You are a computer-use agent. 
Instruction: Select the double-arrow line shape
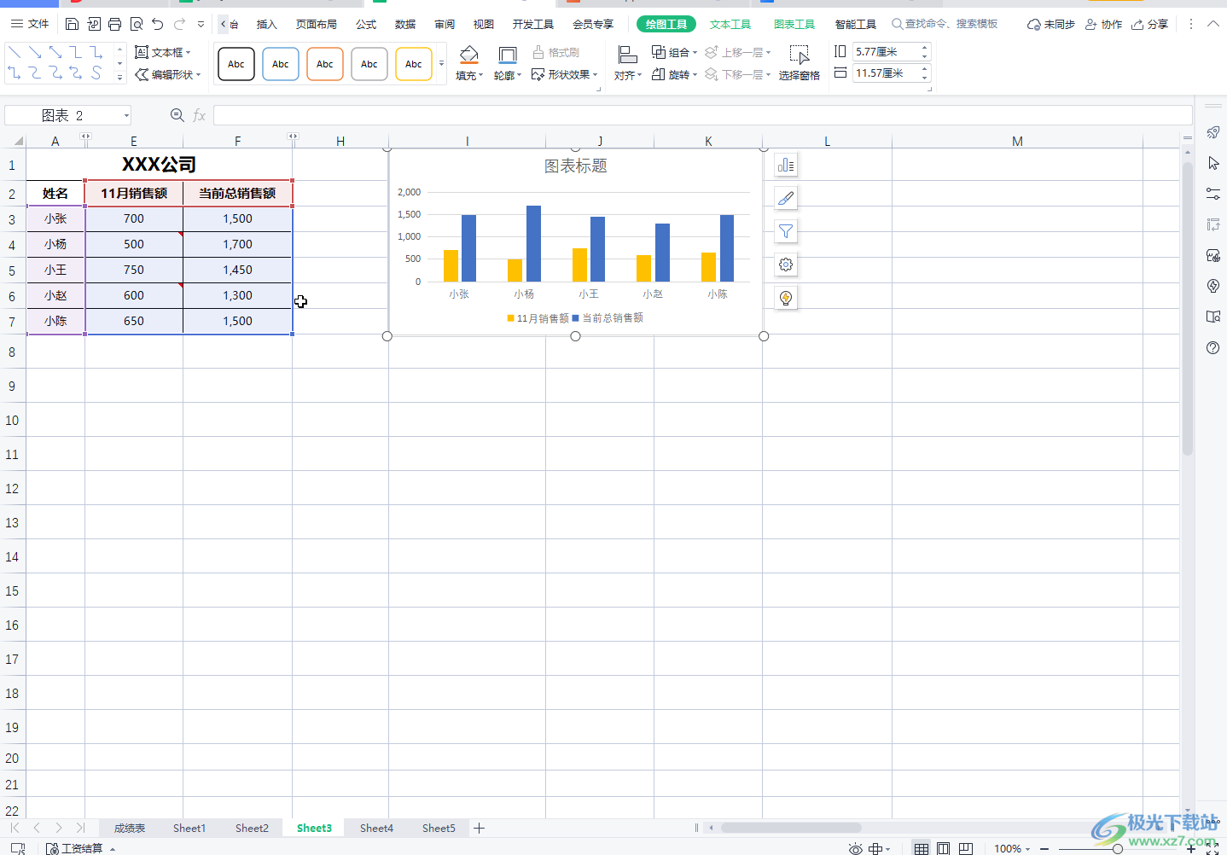[x=55, y=53]
